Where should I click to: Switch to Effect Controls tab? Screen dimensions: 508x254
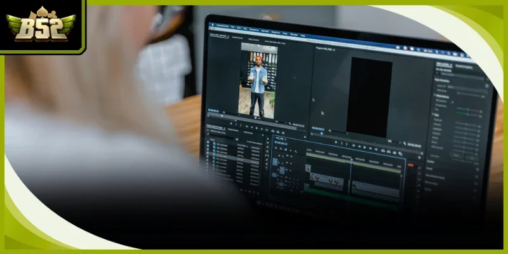click(253, 39)
